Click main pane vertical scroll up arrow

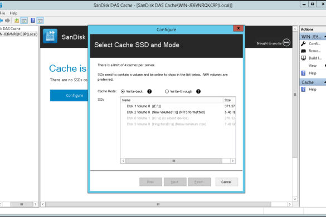pyautogui.click(x=295, y=29)
